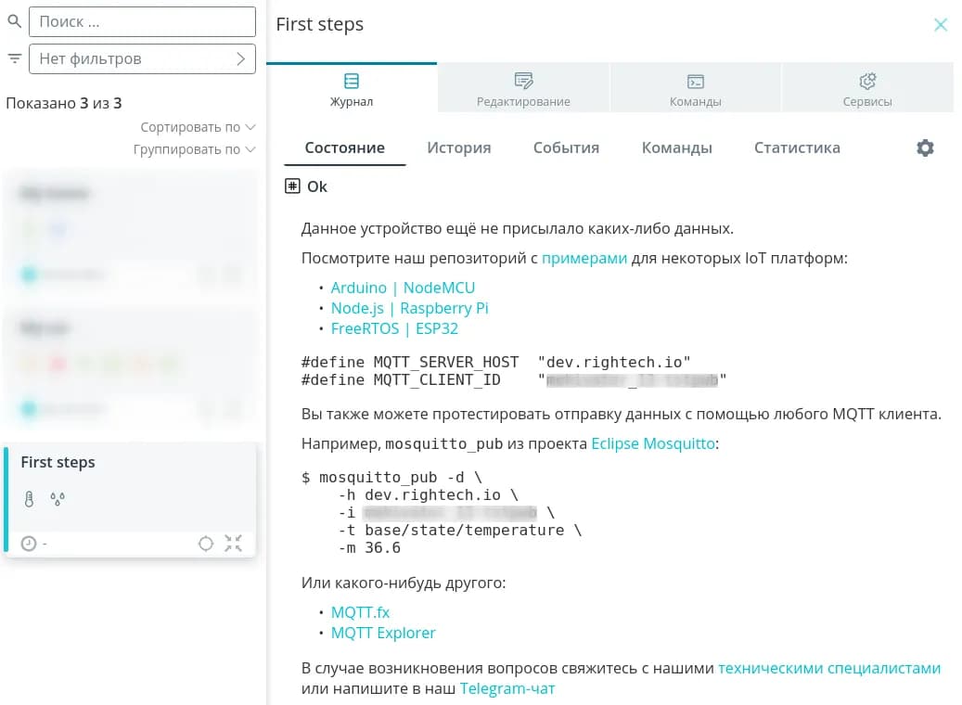Collapse the First steps card with arrows icon
The width and height of the screenshot is (962, 705).
[x=234, y=544]
